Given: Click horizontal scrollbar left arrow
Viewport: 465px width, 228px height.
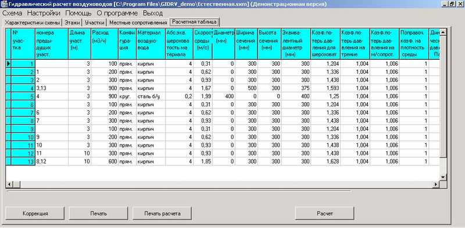Looking at the screenshot, I should click(9, 184).
